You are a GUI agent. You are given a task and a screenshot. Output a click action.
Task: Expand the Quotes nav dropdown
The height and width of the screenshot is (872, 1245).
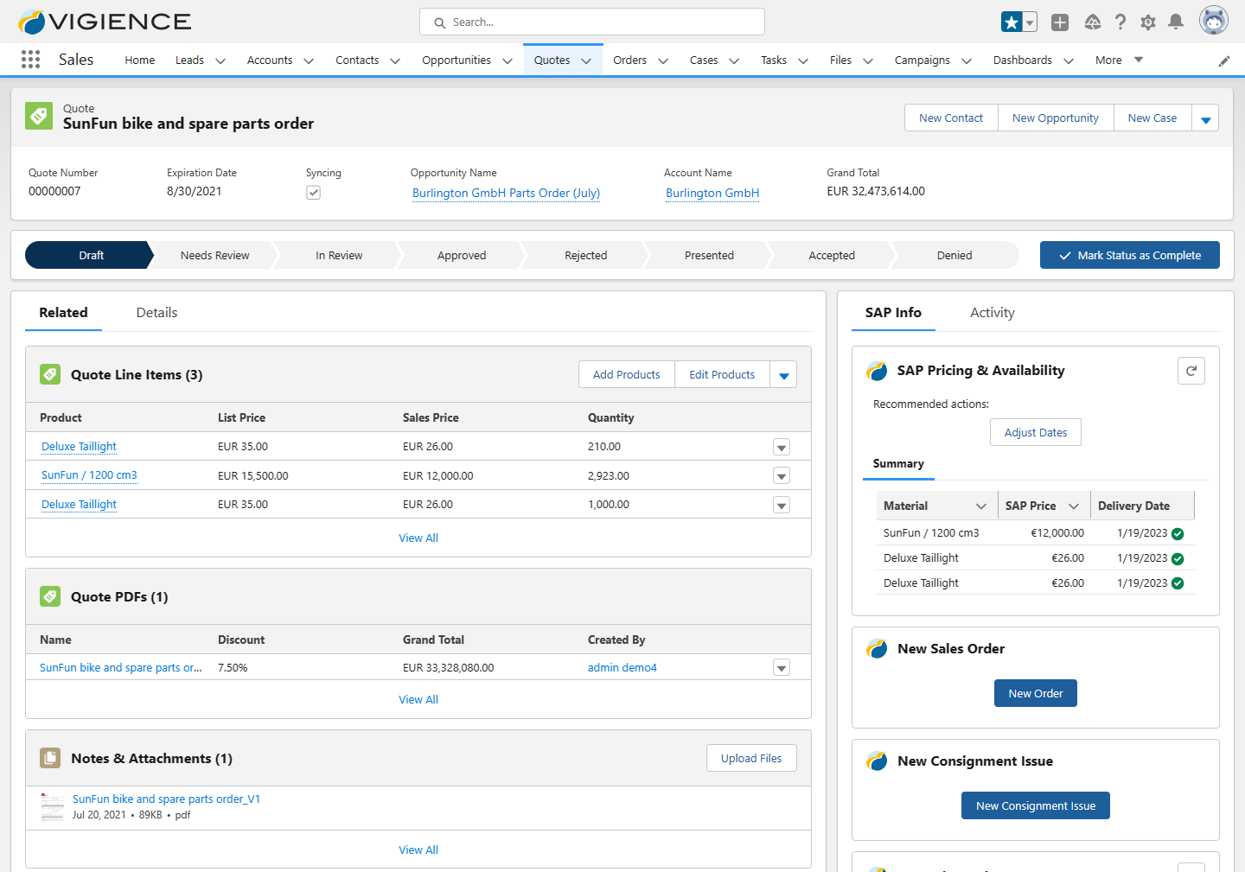[586, 60]
